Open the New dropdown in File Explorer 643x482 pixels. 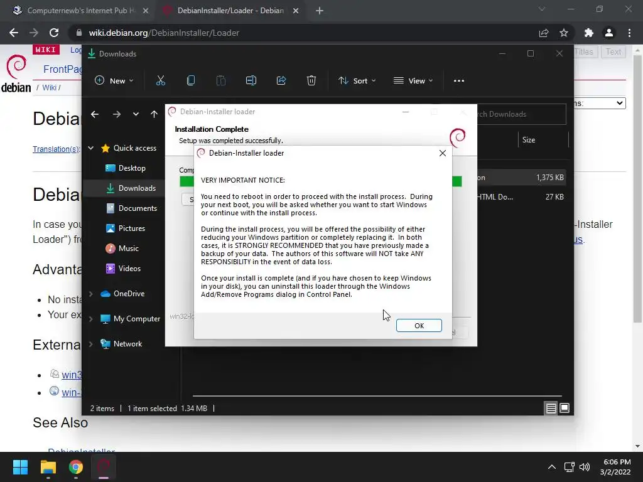(x=114, y=81)
